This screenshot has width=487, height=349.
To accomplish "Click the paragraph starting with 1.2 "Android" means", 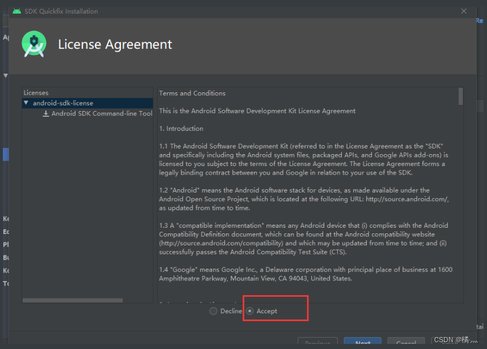I will click(304, 199).
